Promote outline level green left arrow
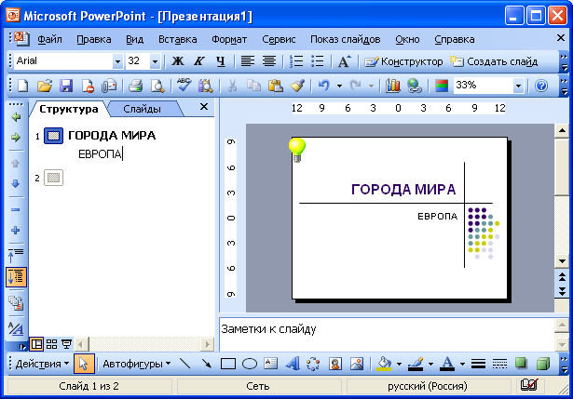 coord(15,117)
